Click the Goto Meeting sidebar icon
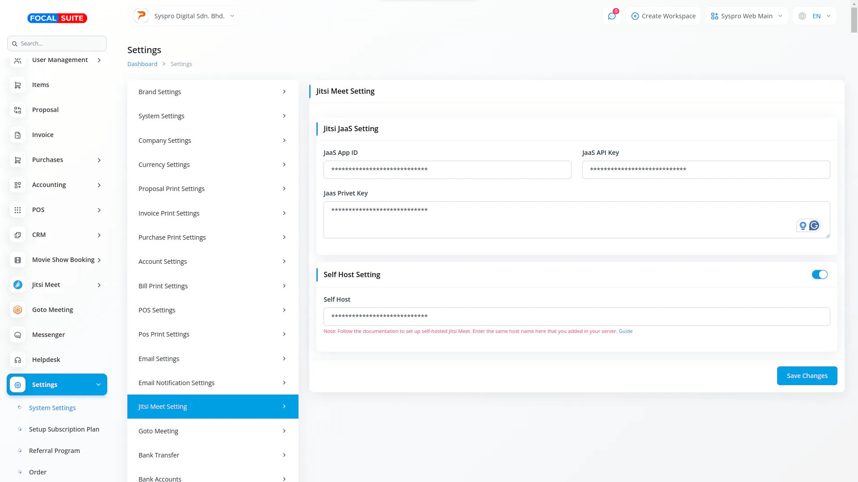This screenshot has width=858, height=482. pos(18,310)
